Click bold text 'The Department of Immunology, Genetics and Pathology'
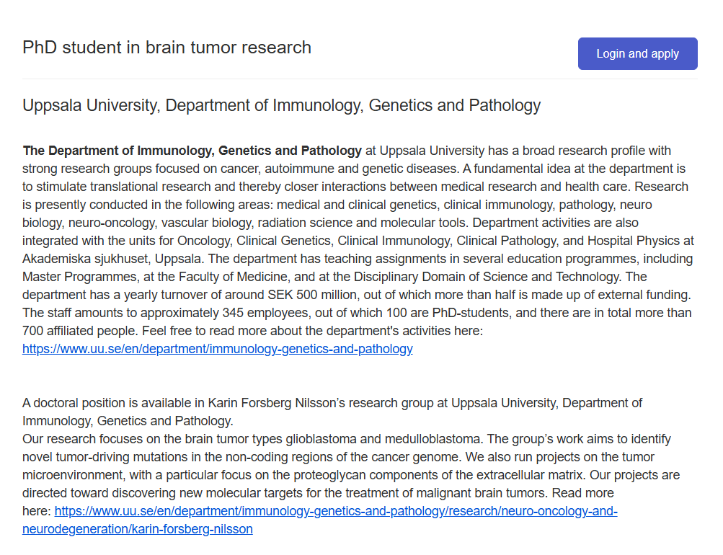The image size is (723, 555). tap(192, 151)
